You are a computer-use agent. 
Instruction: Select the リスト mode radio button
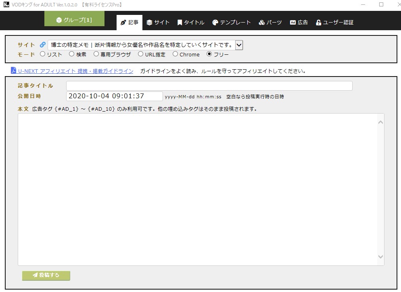pos(43,54)
